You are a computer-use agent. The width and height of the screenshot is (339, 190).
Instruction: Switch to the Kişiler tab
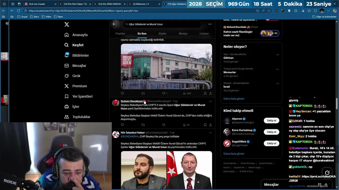click(163, 34)
